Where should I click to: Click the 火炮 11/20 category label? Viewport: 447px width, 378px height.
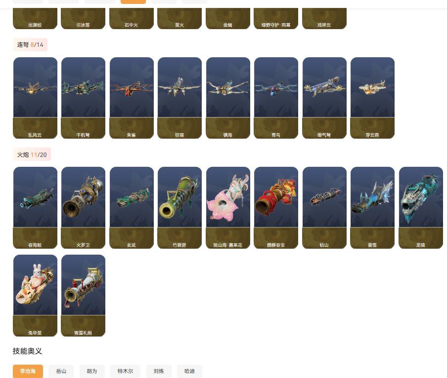pos(32,154)
